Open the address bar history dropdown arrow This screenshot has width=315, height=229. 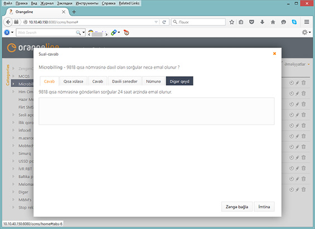tap(156, 22)
